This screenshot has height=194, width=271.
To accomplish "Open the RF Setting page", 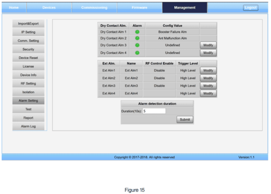I will pyautogui.click(x=29, y=83).
